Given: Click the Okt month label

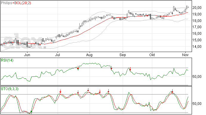Looking at the screenshot, I should tap(152, 55).
